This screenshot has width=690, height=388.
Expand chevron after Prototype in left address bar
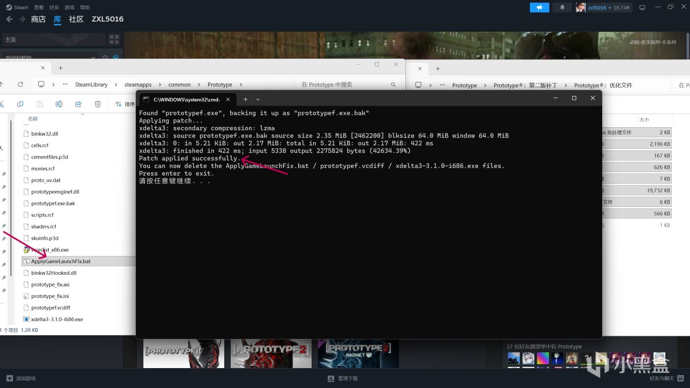(241, 85)
